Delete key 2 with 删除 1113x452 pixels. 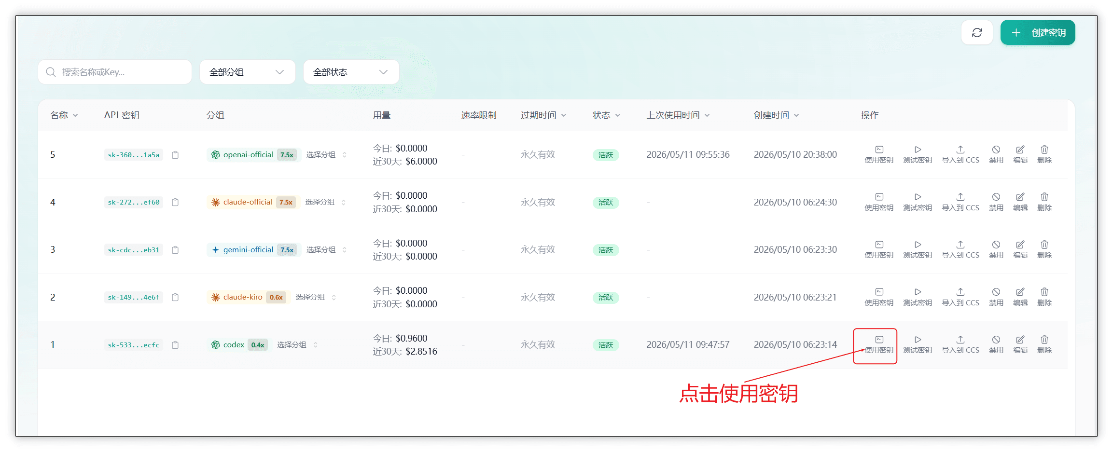[1044, 297]
